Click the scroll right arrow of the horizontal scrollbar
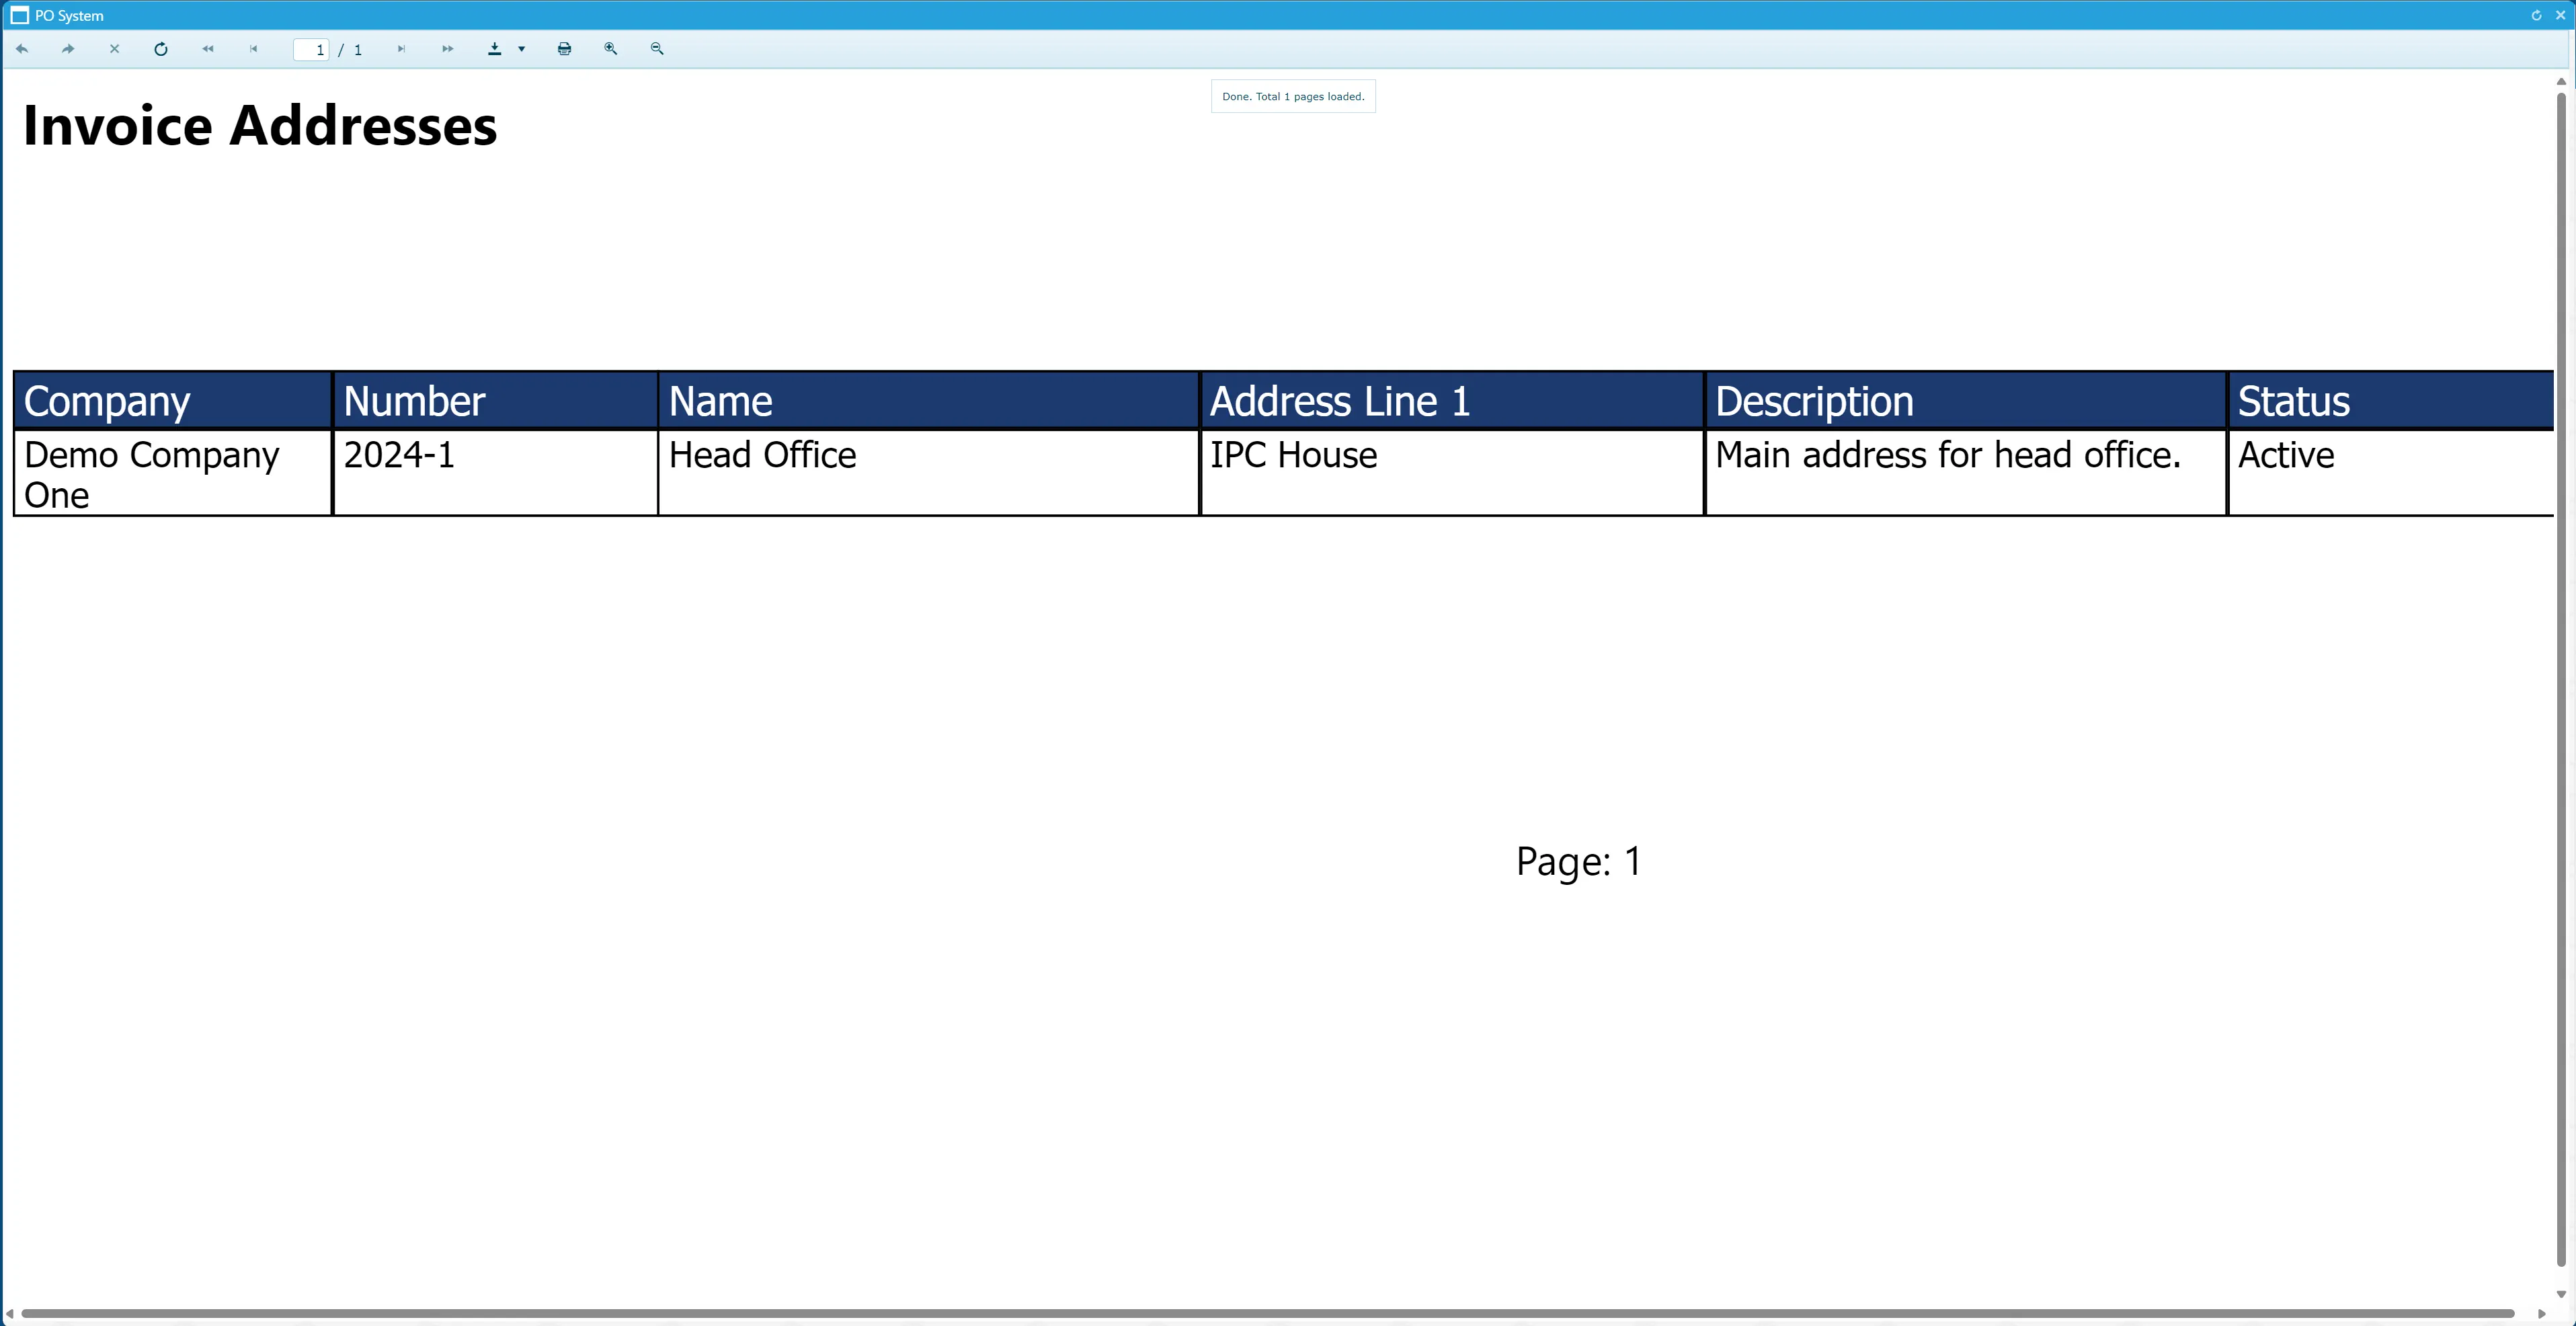The width and height of the screenshot is (2576, 1326). 2541,1313
